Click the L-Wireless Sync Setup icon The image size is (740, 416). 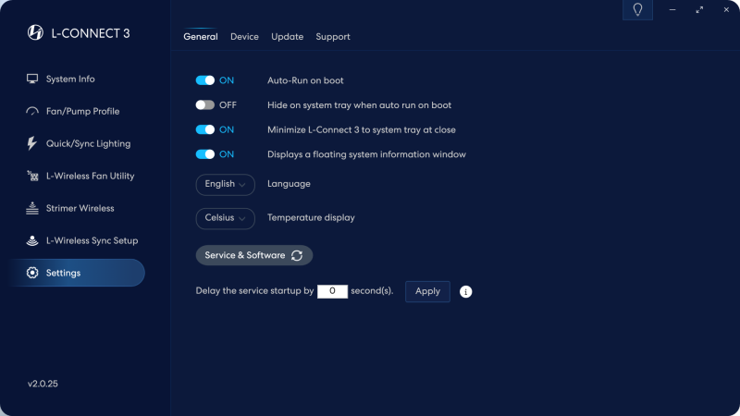coord(32,240)
